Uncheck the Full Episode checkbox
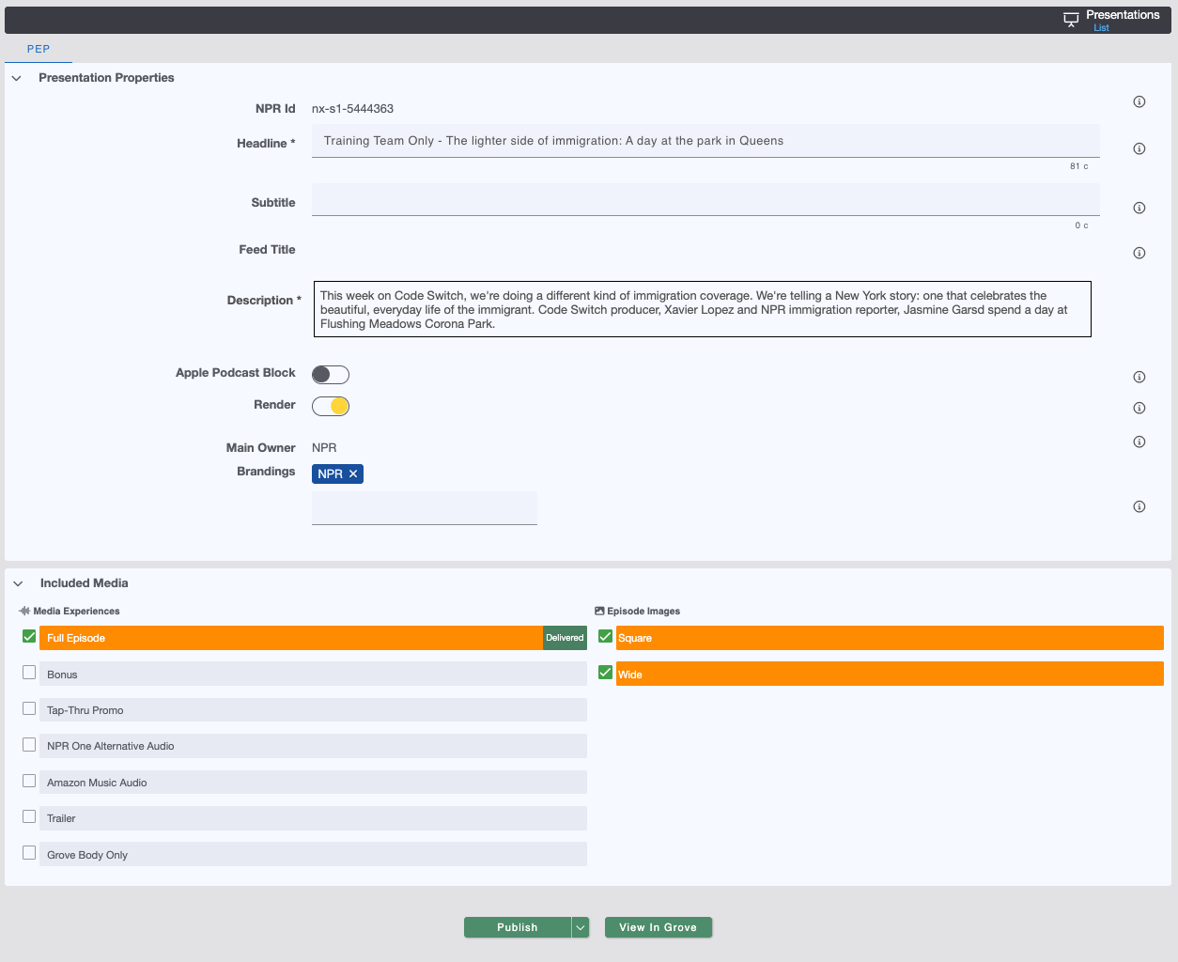 pos(29,636)
